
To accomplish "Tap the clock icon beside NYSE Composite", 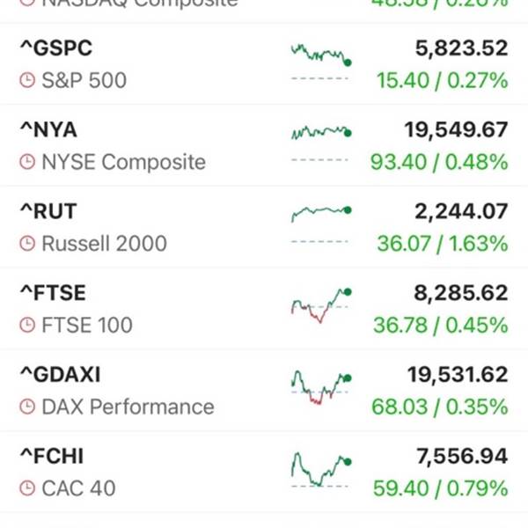I will pyautogui.click(x=27, y=162).
